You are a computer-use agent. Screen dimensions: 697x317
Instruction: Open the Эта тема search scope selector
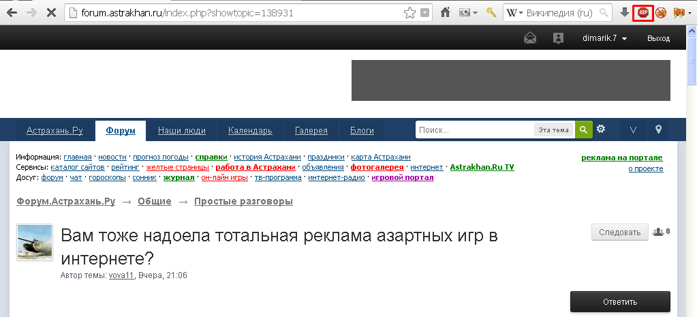(553, 130)
